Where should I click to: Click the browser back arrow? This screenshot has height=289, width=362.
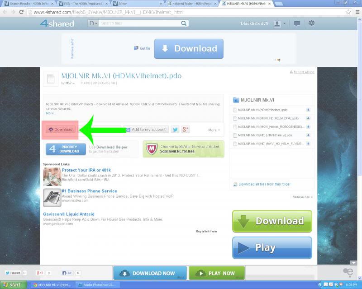point(5,12)
